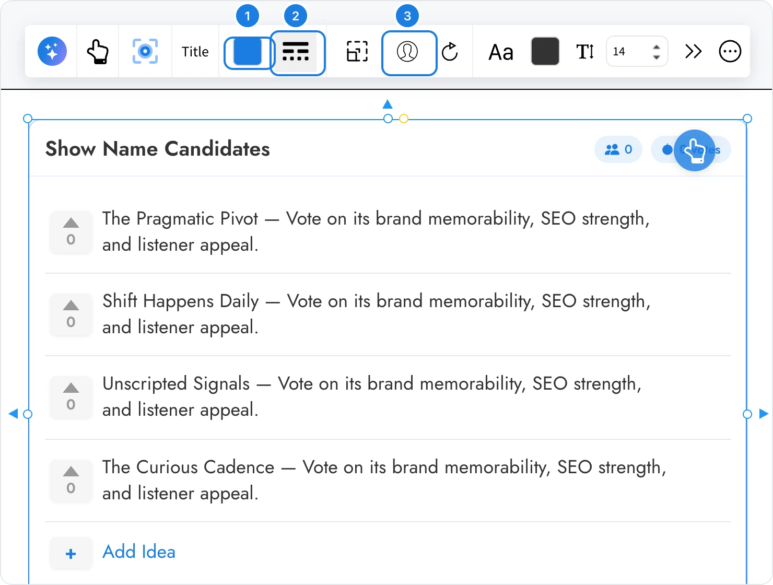Upvote the Unscripted Signals idea

coord(71,396)
